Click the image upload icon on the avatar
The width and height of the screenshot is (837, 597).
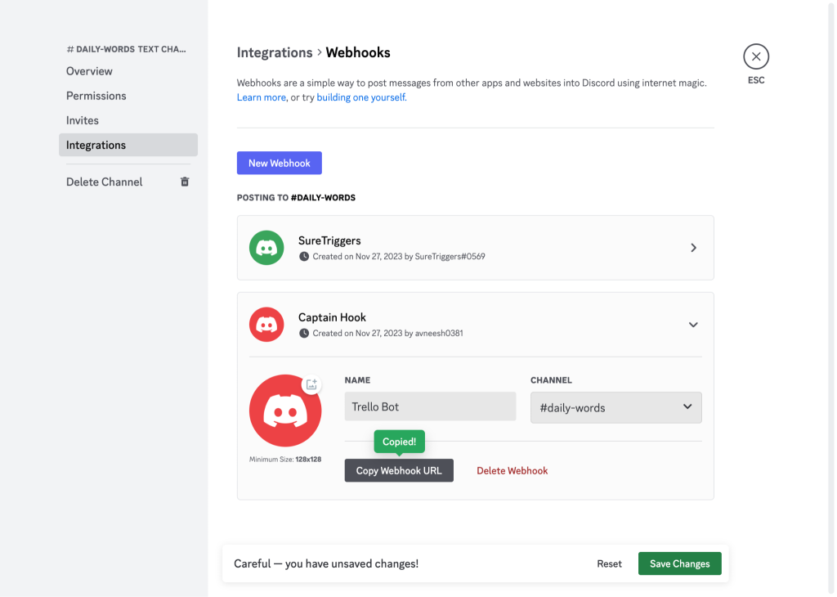311,383
